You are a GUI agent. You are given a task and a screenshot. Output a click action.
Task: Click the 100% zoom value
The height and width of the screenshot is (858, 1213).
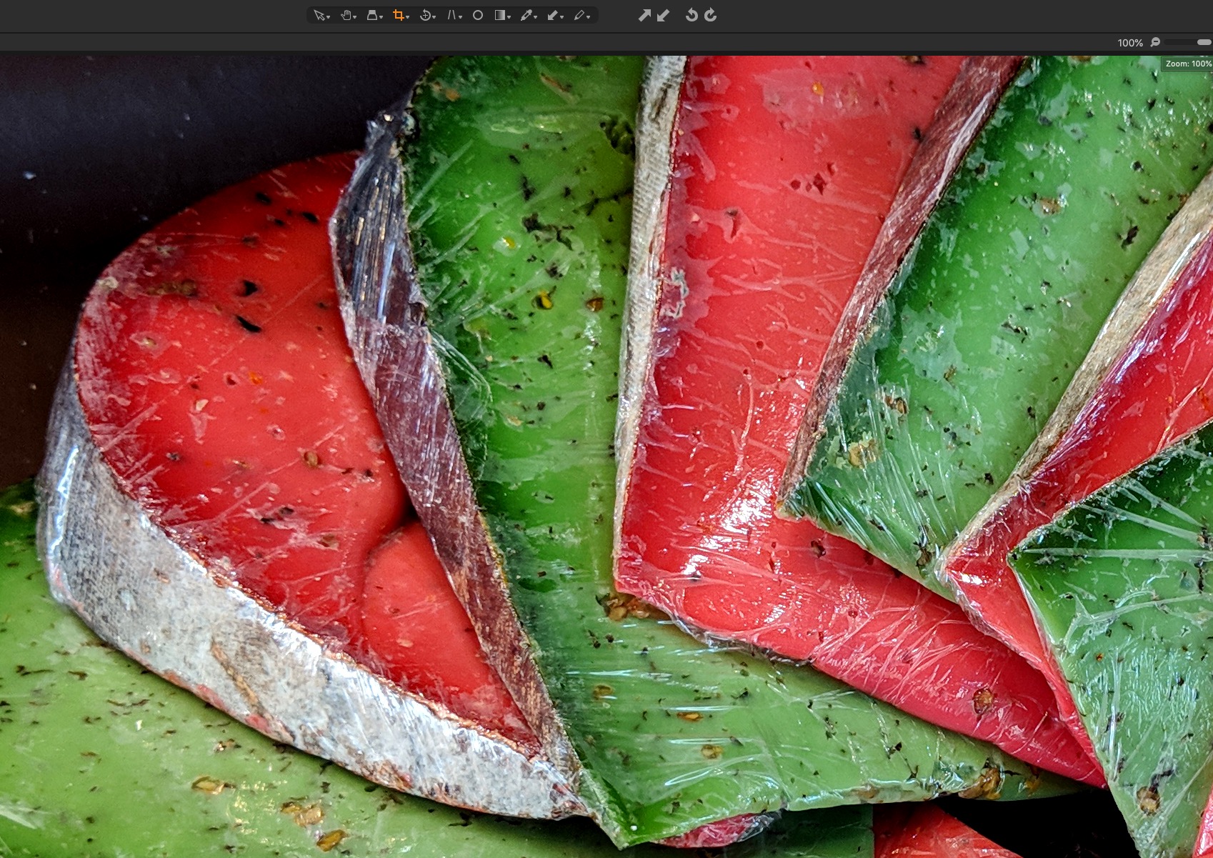(1130, 43)
